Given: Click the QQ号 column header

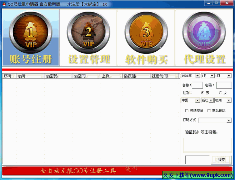Looking at the screenshot, I should tap(30, 76).
